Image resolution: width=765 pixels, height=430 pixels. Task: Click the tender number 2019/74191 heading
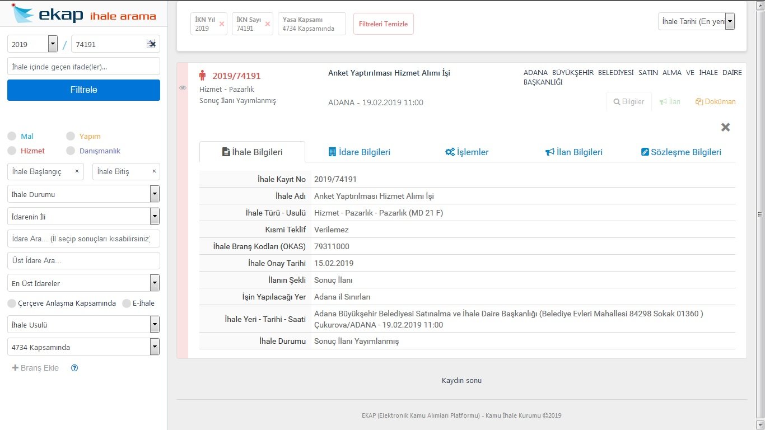pos(236,76)
